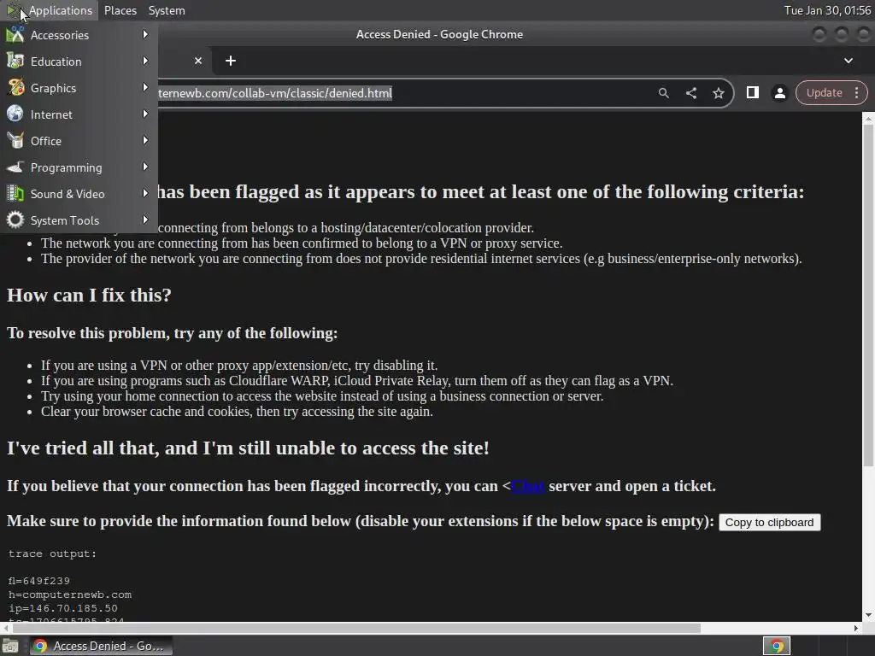The width and height of the screenshot is (875, 656).
Task: Open the Sound & Video submenu
Action: click(79, 194)
